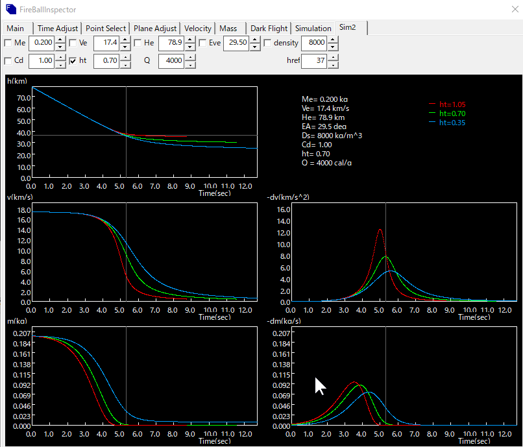Image resolution: width=523 pixels, height=447 pixels.
Task: Decrease the Eve spinner value
Action: tap(255, 47)
